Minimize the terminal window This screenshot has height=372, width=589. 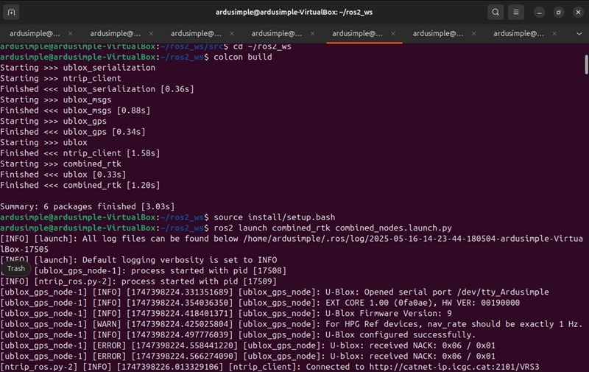tap(541, 13)
